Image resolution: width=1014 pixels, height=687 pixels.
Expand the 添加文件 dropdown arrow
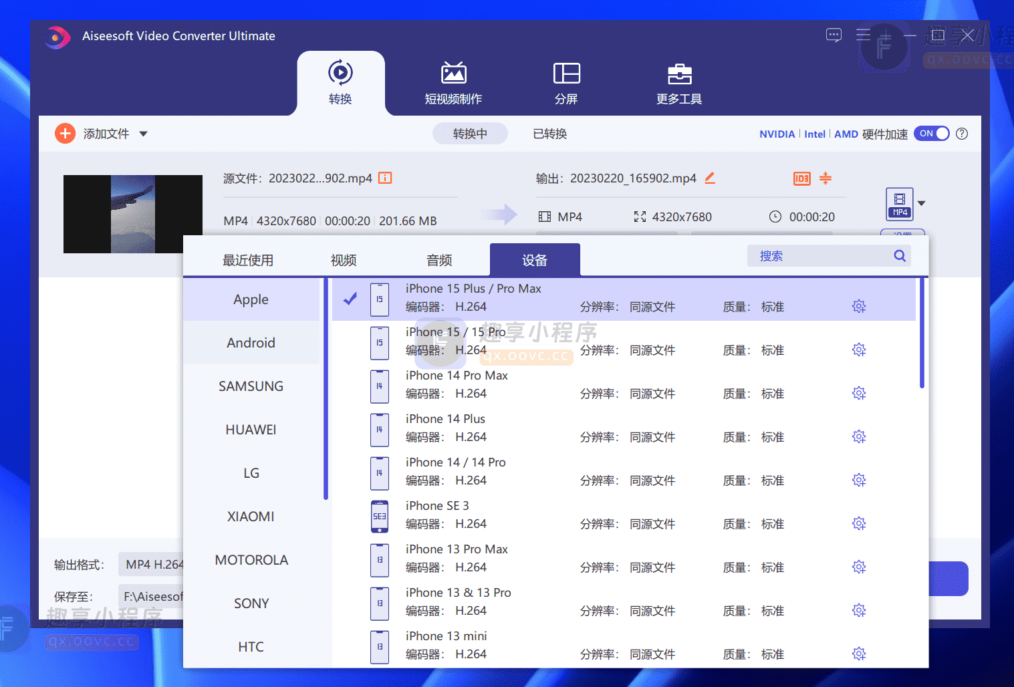[143, 134]
